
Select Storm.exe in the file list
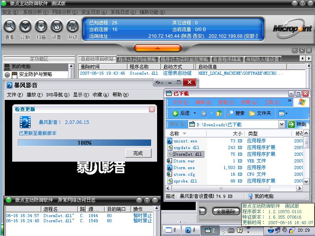(184, 168)
